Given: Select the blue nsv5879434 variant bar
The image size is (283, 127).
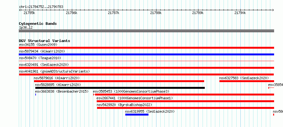Looking at the screenshot, I should [147, 54].
